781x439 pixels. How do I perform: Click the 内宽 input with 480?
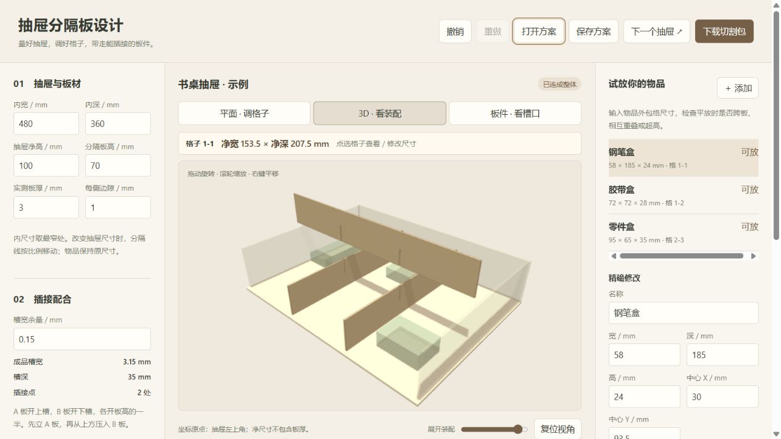(x=46, y=123)
